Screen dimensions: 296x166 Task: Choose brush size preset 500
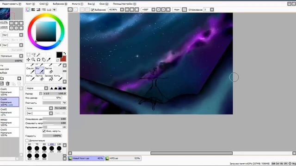pos(44,156)
